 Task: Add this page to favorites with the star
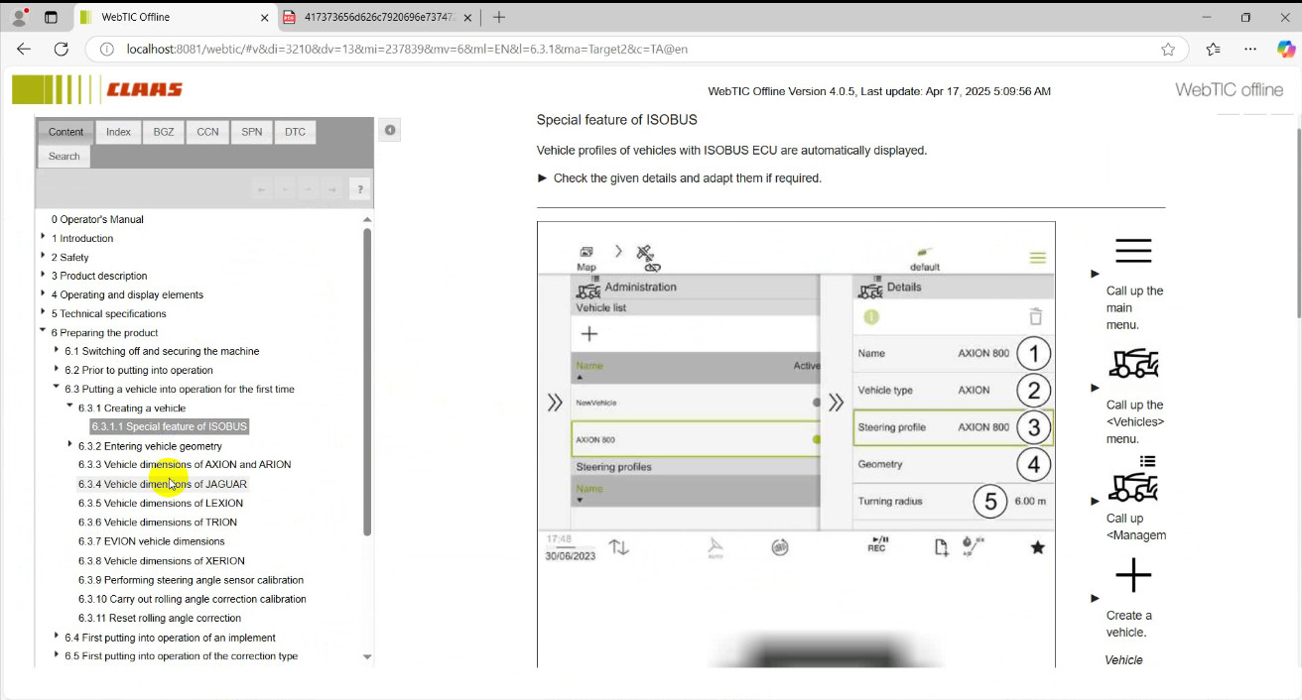coord(1168,50)
